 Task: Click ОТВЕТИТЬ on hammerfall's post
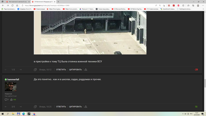(x=61, y=107)
